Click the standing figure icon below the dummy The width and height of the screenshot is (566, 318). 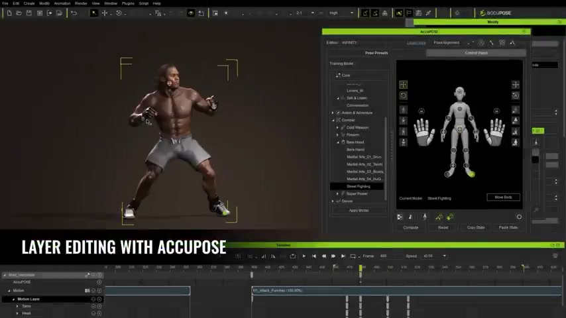tap(424, 217)
